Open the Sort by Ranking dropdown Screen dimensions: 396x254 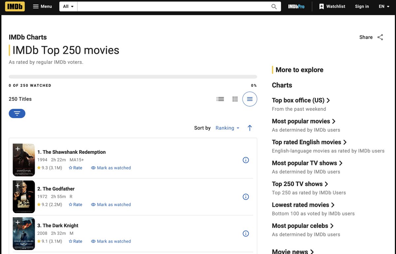[x=227, y=128]
